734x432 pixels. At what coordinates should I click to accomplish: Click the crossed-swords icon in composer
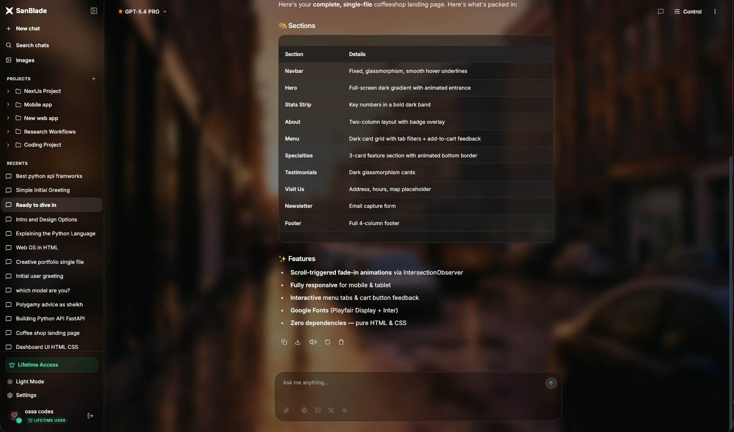(x=331, y=410)
